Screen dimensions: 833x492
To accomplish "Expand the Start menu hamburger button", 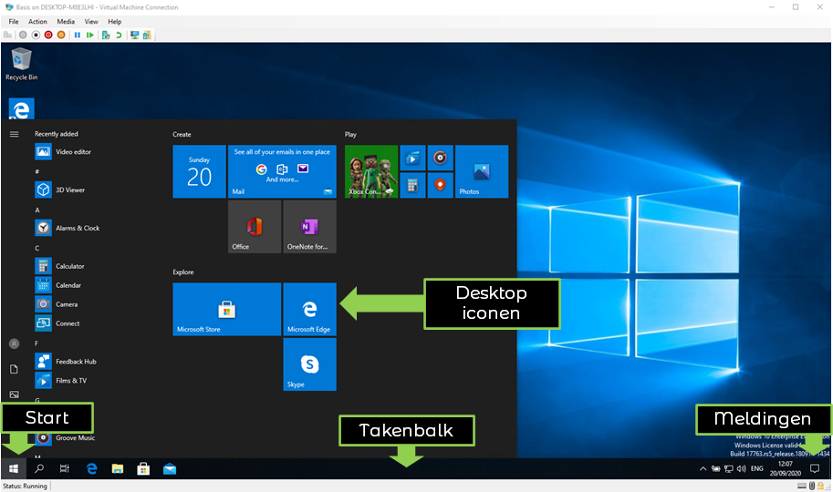I will 15,134.
